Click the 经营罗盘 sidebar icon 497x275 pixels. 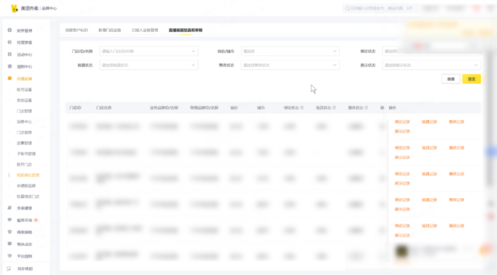[x=10, y=42]
